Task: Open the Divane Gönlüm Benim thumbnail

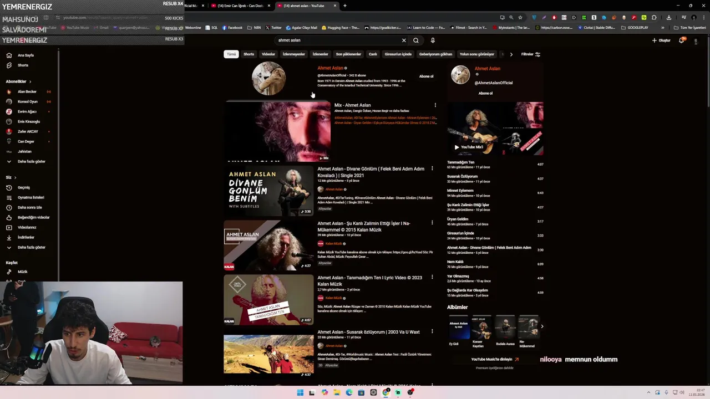Action: point(268,191)
